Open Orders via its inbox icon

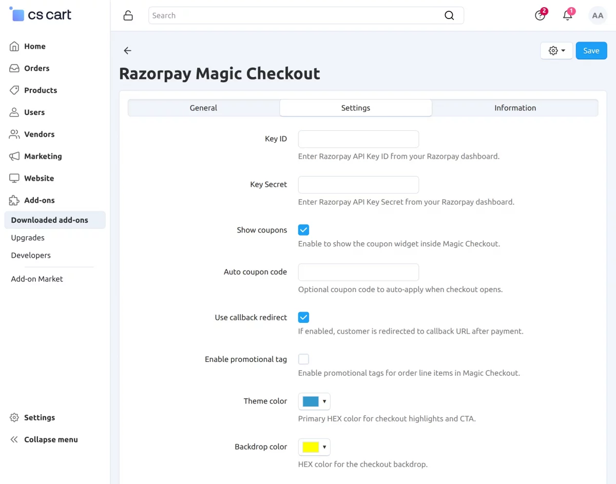(x=14, y=68)
